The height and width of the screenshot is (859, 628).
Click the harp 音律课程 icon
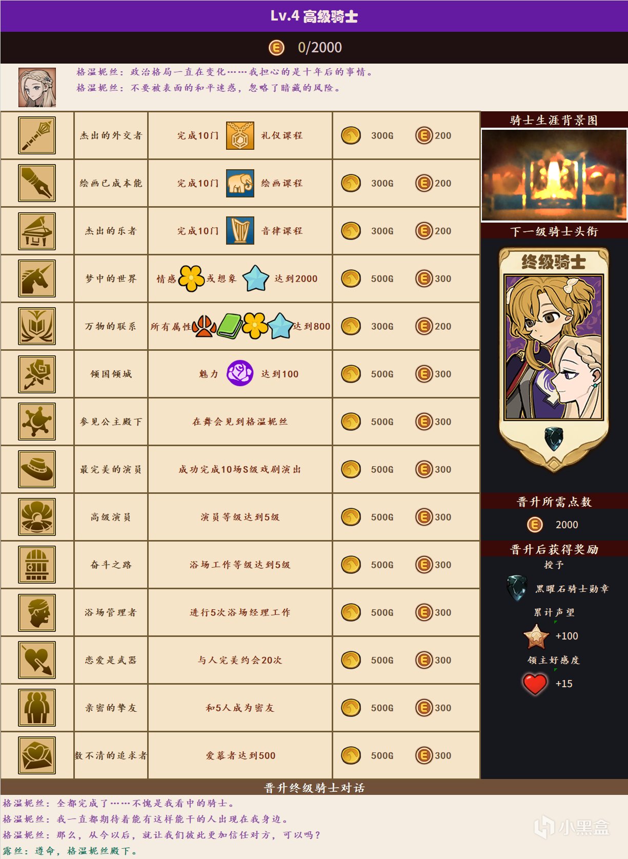[240, 231]
